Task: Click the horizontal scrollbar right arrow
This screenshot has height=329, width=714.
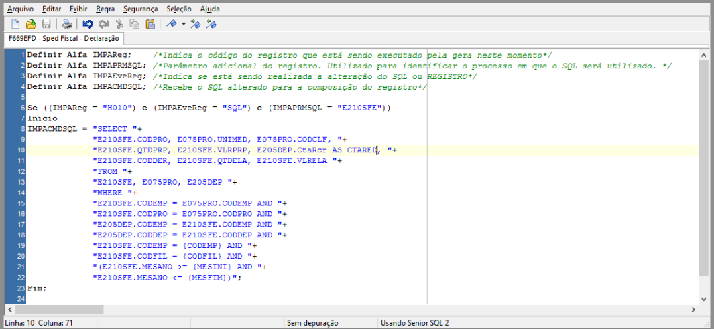Action: (693, 310)
